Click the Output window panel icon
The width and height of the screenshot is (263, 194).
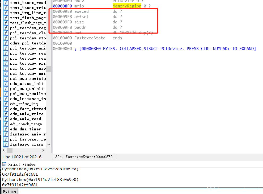pos(4,164)
